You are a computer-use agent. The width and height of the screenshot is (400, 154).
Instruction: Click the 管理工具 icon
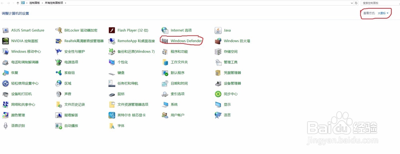(218, 62)
